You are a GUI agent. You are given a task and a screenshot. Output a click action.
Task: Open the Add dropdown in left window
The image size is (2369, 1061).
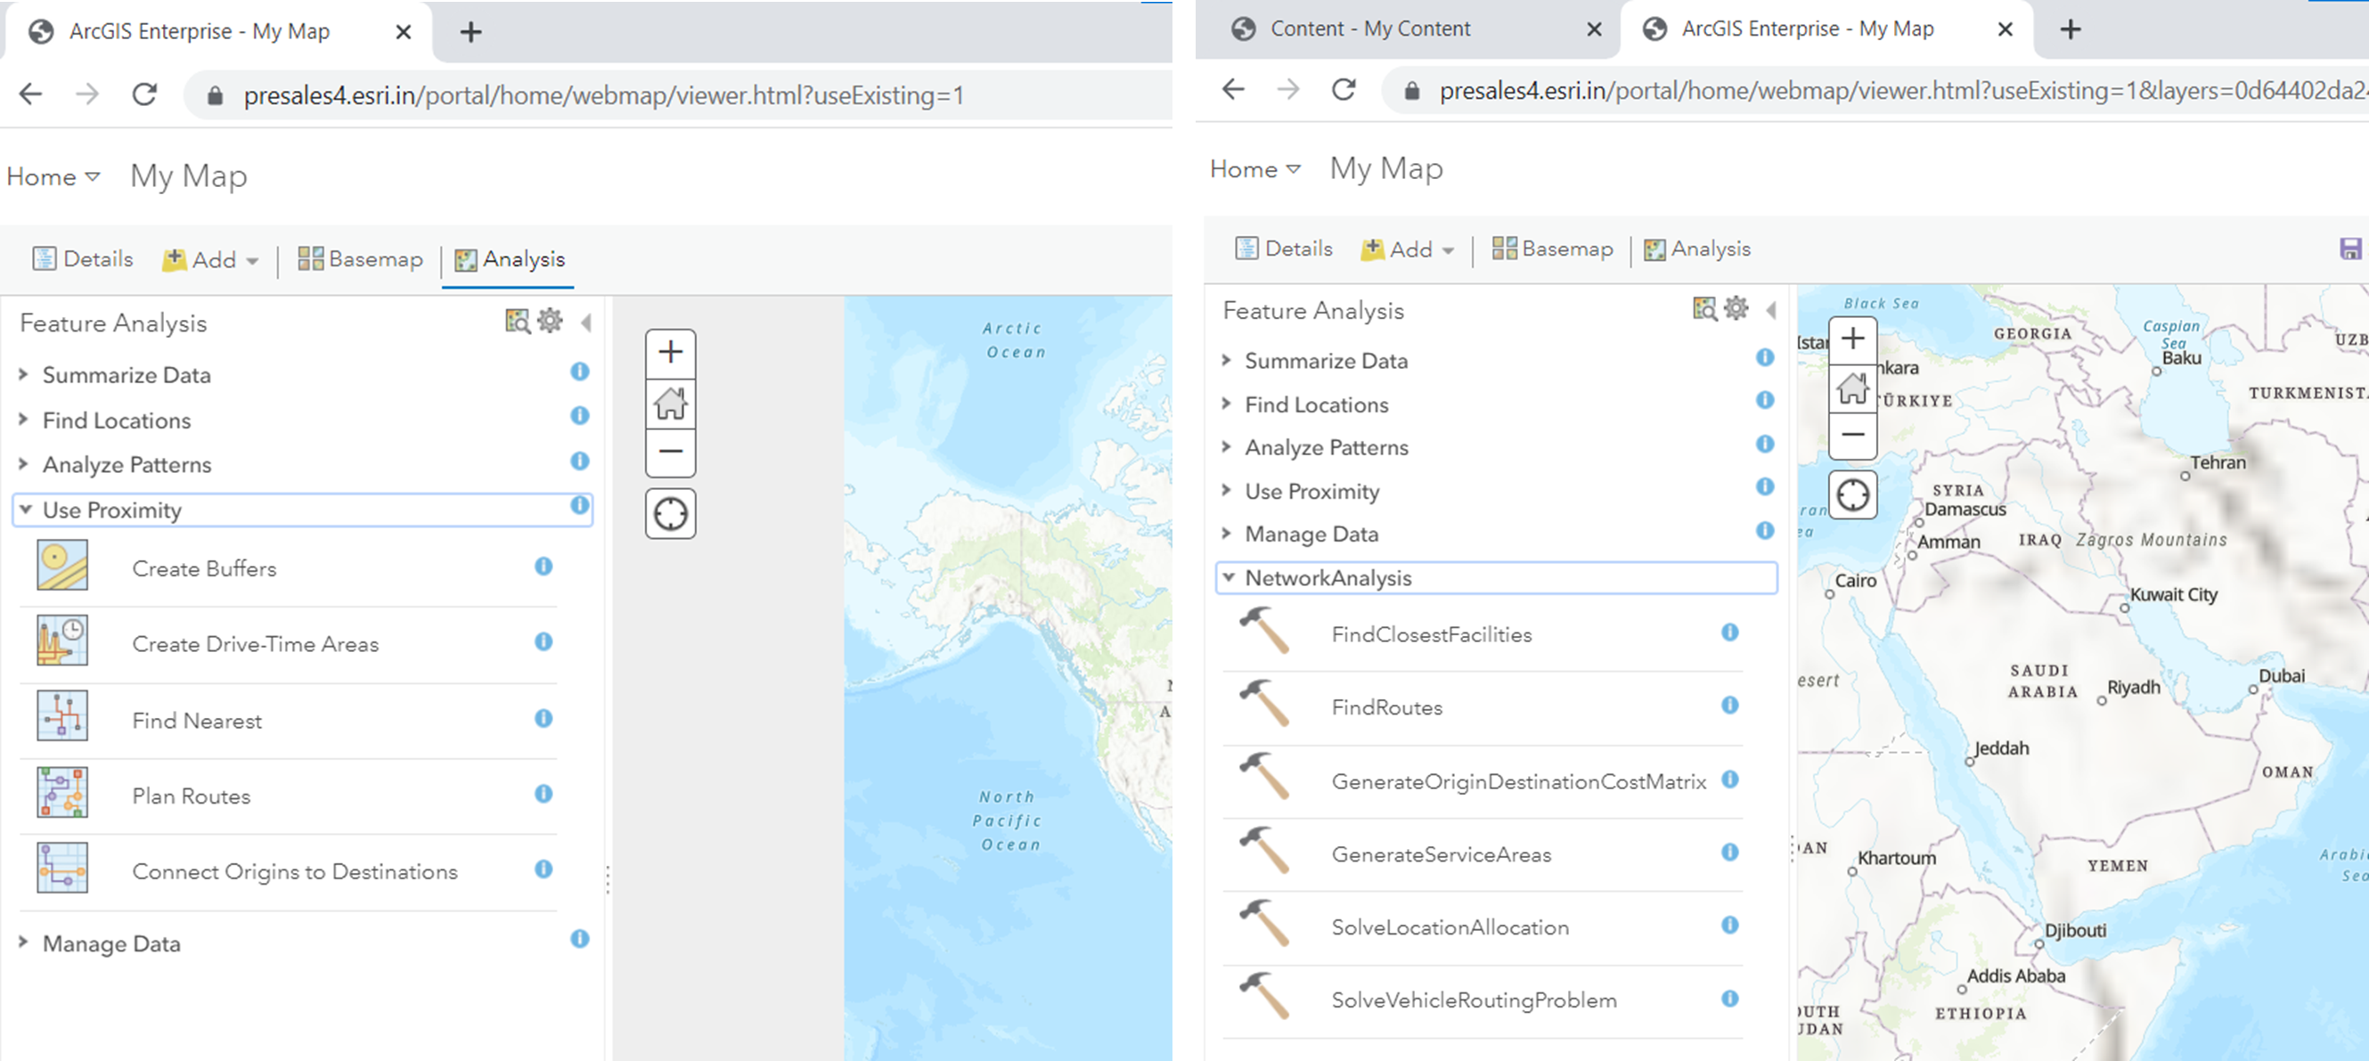click(210, 260)
